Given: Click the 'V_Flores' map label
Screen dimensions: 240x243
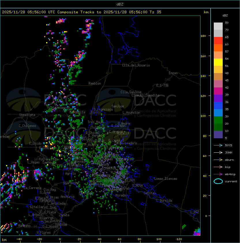Looking at the screenshot, I should (44, 233).
